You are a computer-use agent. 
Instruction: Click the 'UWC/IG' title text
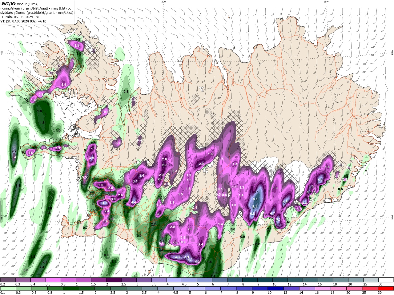point(8,4)
